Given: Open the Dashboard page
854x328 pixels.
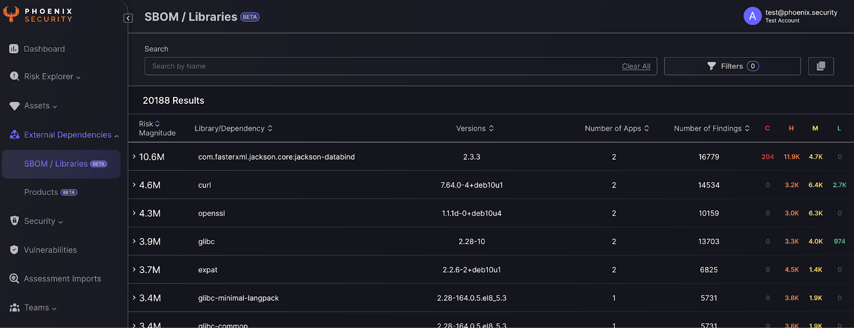Looking at the screenshot, I should (x=44, y=49).
